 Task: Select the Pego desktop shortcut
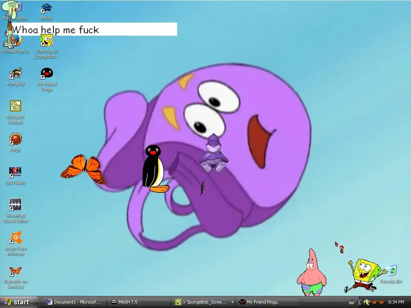[15, 143]
